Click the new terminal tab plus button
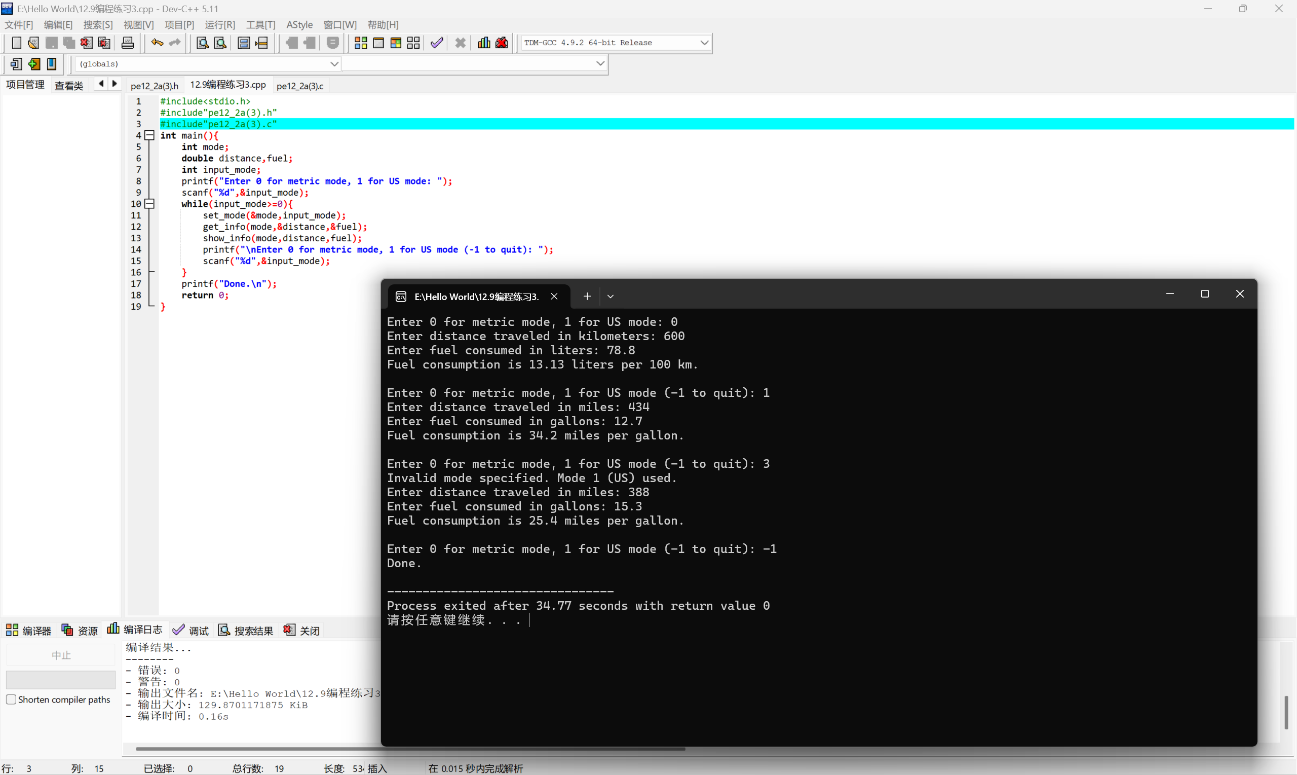This screenshot has height=775, width=1297. [x=587, y=297]
